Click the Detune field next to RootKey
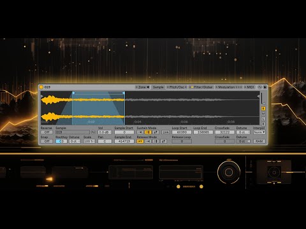The image size is (306, 229). click(x=75, y=141)
